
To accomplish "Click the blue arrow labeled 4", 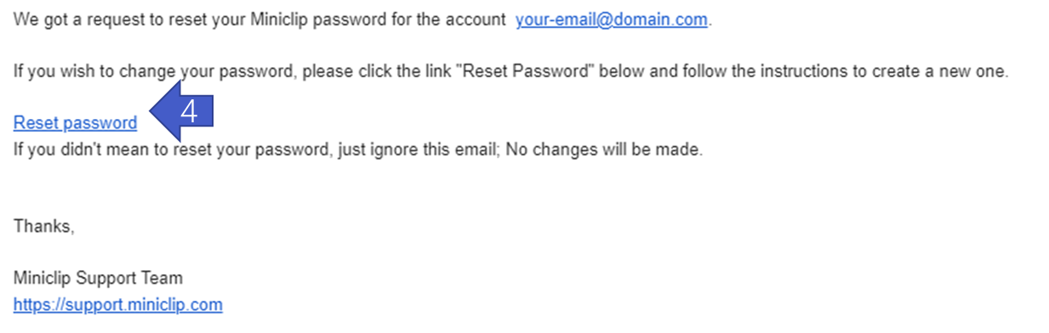I will 181,112.
